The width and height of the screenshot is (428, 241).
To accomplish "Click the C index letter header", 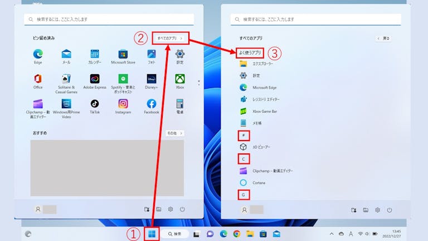I will point(244,159).
